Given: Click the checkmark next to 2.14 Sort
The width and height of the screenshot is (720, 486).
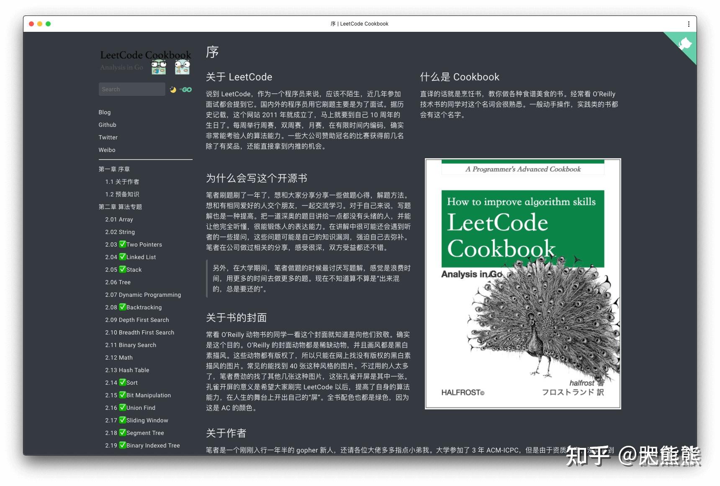Looking at the screenshot, I should [123, 383].
